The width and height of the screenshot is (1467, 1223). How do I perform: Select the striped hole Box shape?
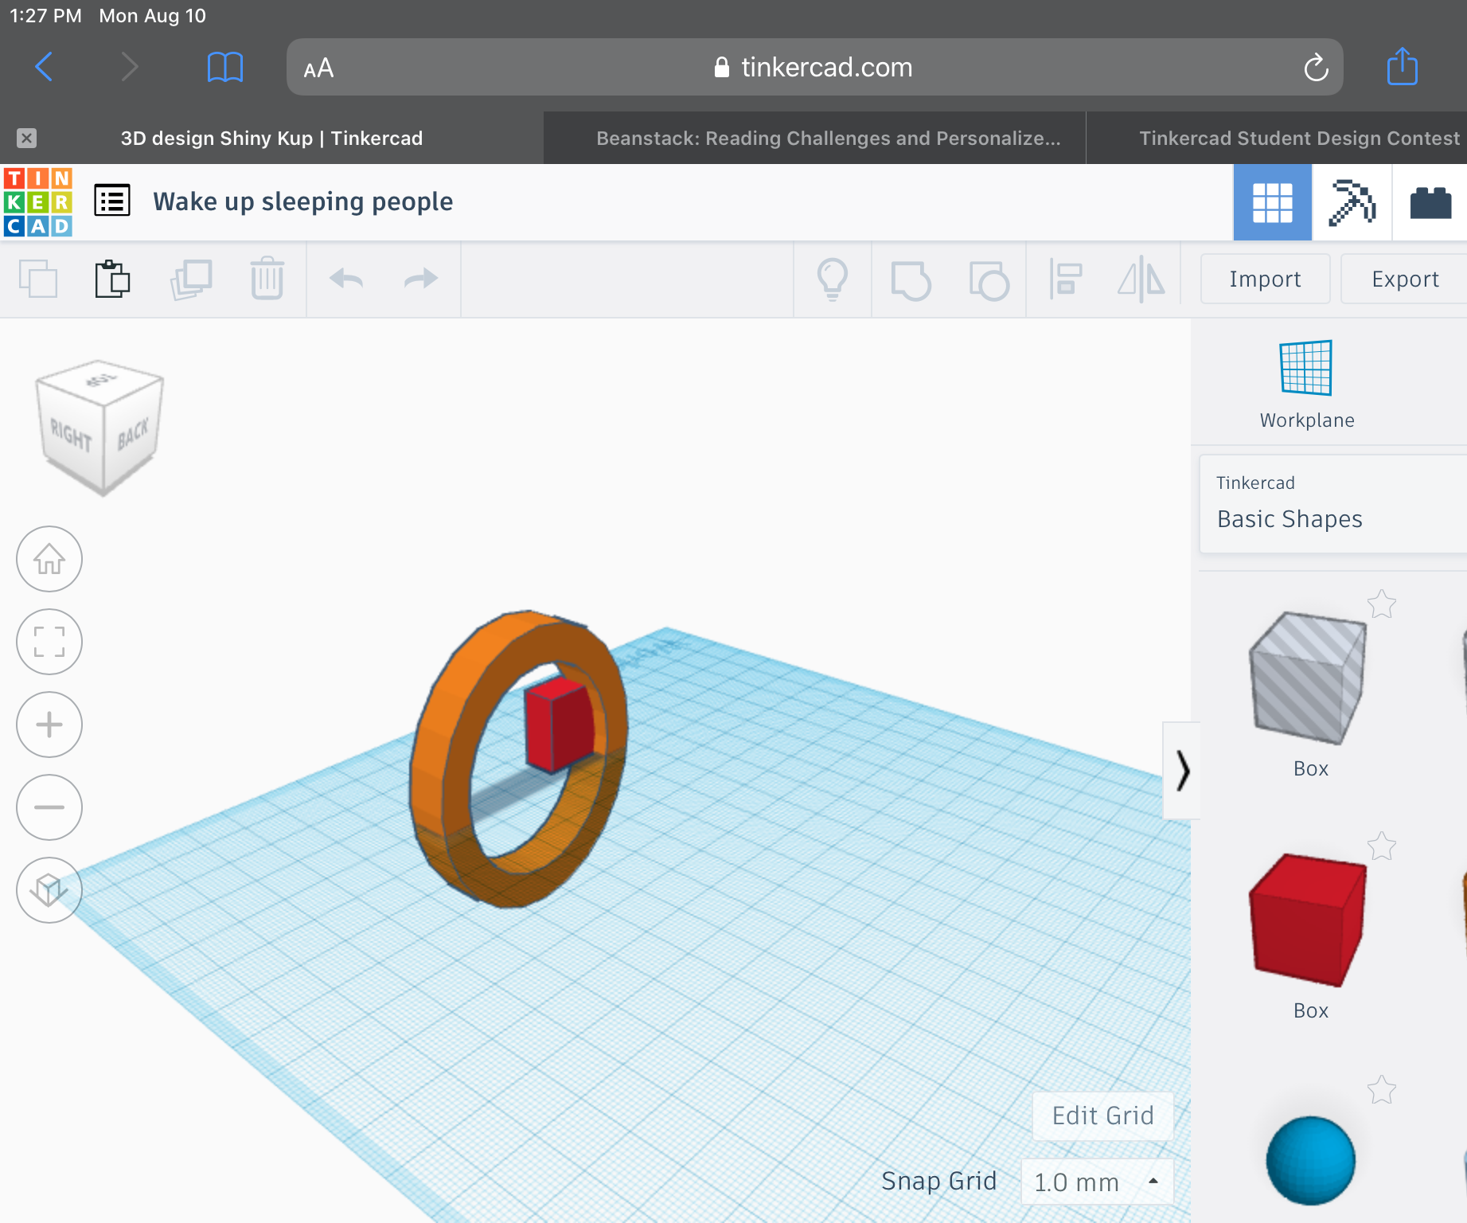click(x=1308, y=678)
